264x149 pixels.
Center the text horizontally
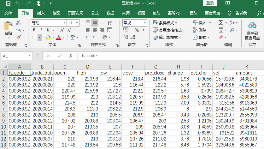95,30
